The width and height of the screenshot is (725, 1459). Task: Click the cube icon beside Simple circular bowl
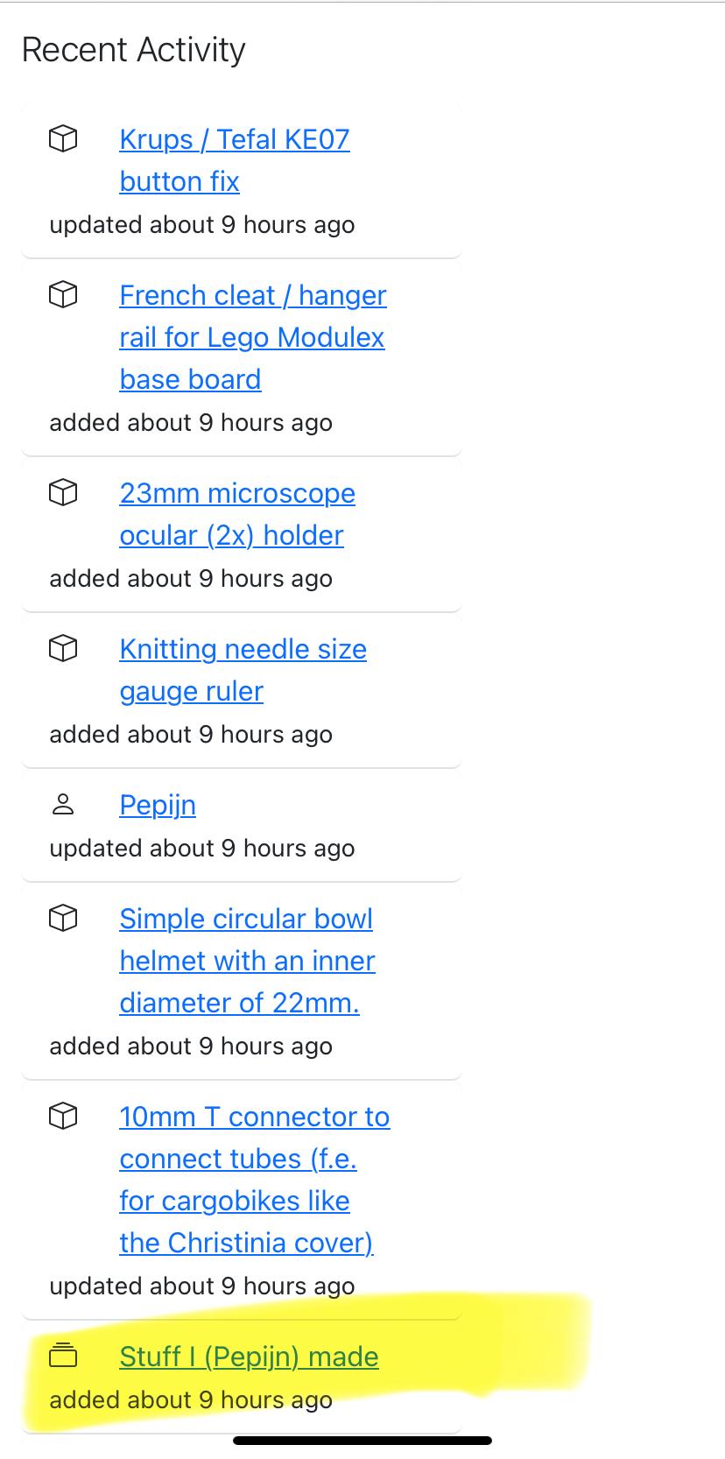coord(63,919)
